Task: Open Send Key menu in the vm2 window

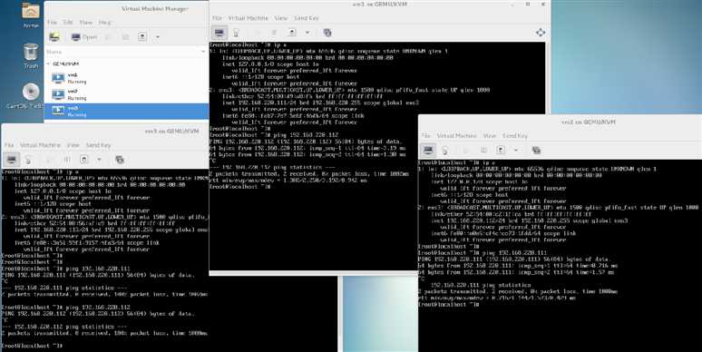Action: (515, 135)
